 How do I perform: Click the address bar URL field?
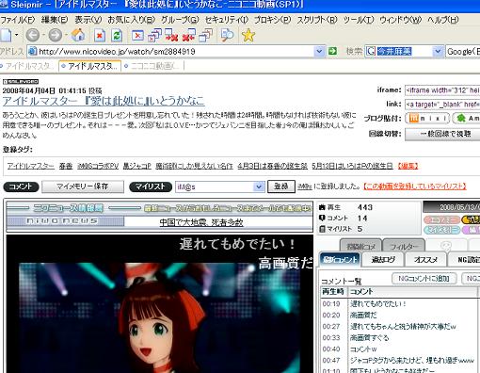tap(176, 51)
